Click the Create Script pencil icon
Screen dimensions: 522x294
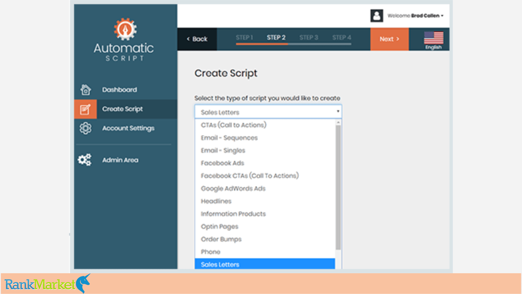85,109
